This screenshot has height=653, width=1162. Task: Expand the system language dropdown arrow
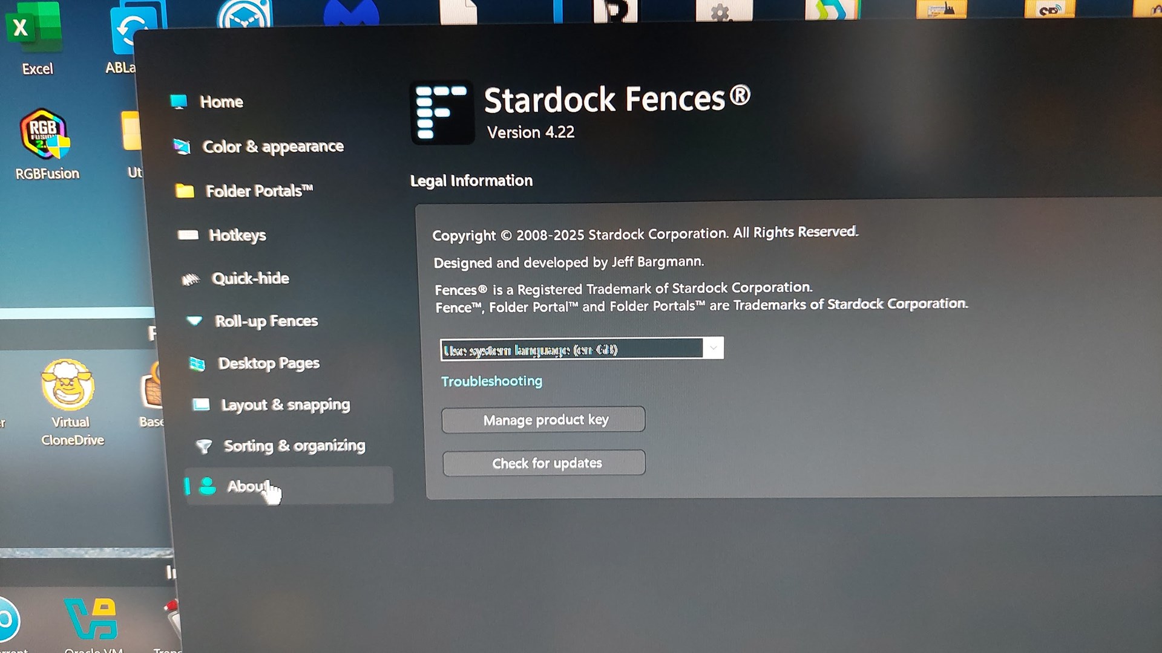[x=713, y=348]
